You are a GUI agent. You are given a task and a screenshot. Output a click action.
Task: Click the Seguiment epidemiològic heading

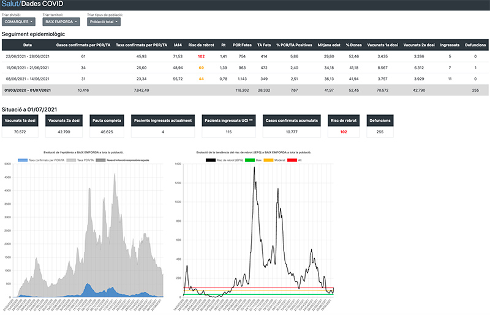click(34, 34)
